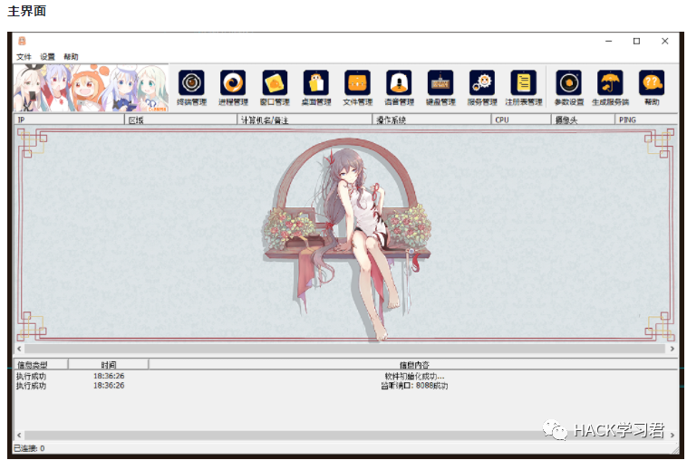The image size is (687, 460).
Task: Click the app icon in the title bar
Action: click(x=22, y=41)
